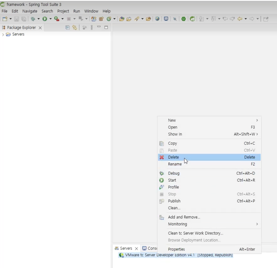
Task: Choose Clean... in the context menu
Action: point(209,208)
